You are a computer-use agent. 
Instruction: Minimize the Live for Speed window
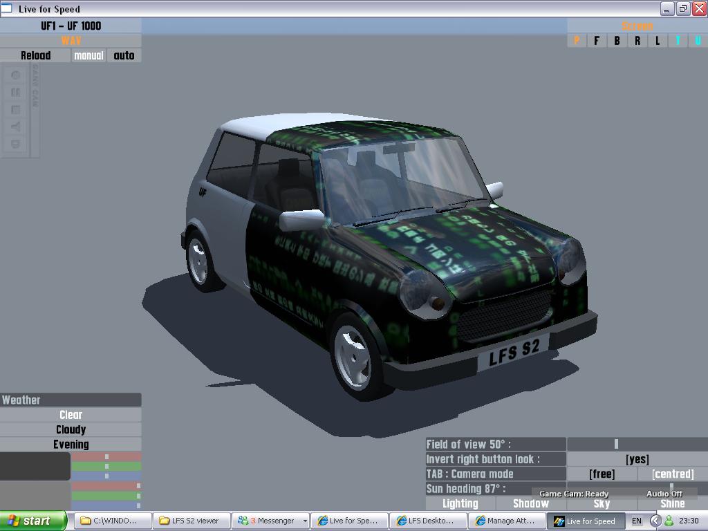tap(667, 8)
